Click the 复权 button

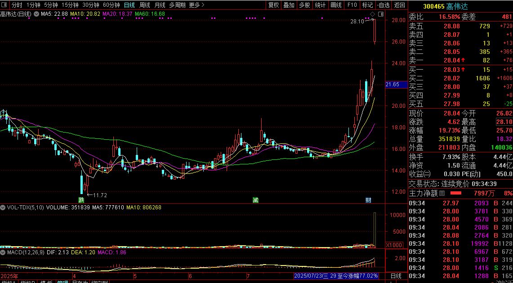[273, 5]
